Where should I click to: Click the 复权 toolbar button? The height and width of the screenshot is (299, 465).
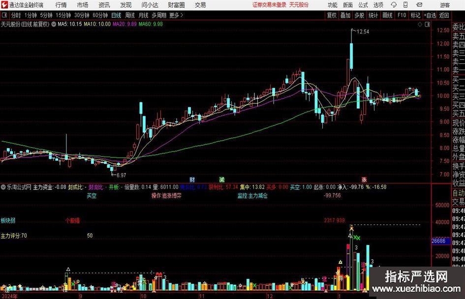tap(332, 15)
